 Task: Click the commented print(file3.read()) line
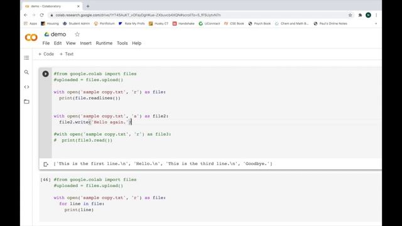pyautogui.click(x=83, y=141)
